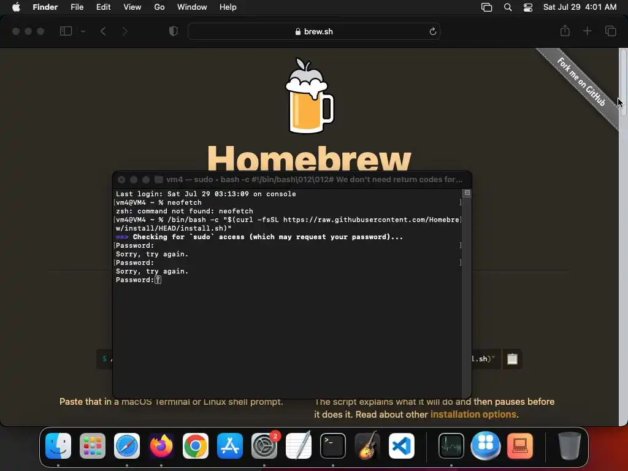Viewport: 628px width, 471px height.
Task: Switch to Terminal via dock icon
Action: click(x=333, y=445)
